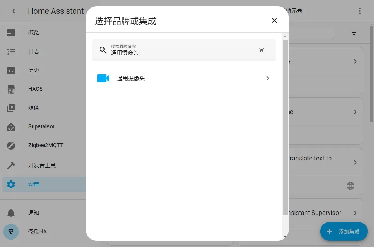Select Zigbee2MQTT label in the sidebar
Image resolution: width=374 pixels, height=247 pixels.
[45, 146]
